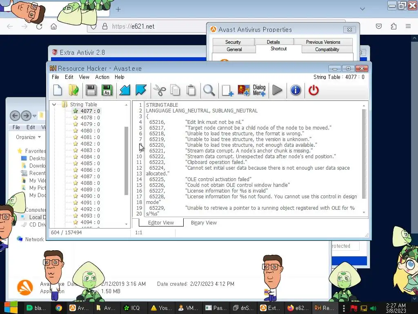Open the Details tab in Avast Properties
The width and height of the screenshot is (418, 314).
click(273, 42)
